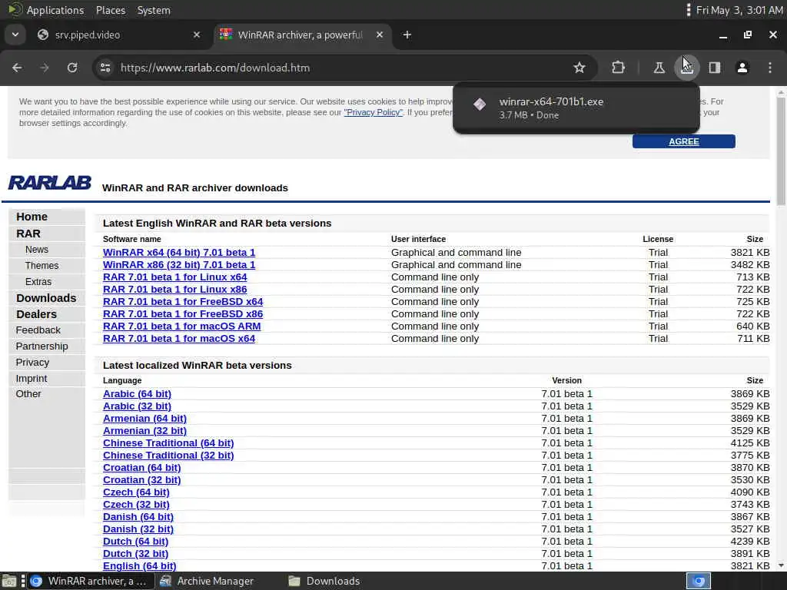Download RAR 7.01 beta 1 for Linux x64
787x590 pixels.
click(x=174, y=277)
